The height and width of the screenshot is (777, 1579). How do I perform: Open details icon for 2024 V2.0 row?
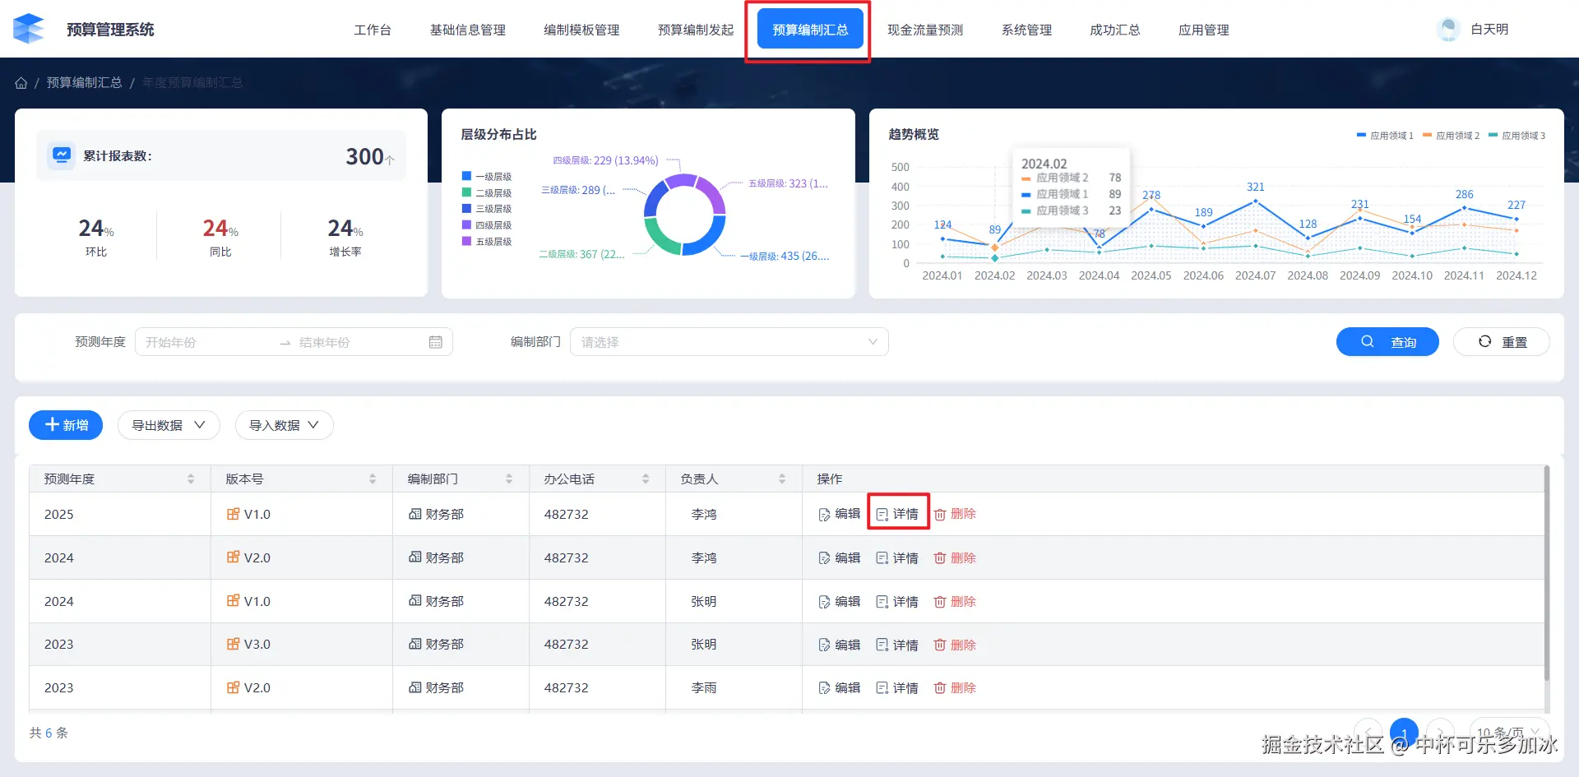click(882, 558)
